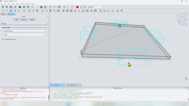Switch to the Model tab

(x=3, y=14)
